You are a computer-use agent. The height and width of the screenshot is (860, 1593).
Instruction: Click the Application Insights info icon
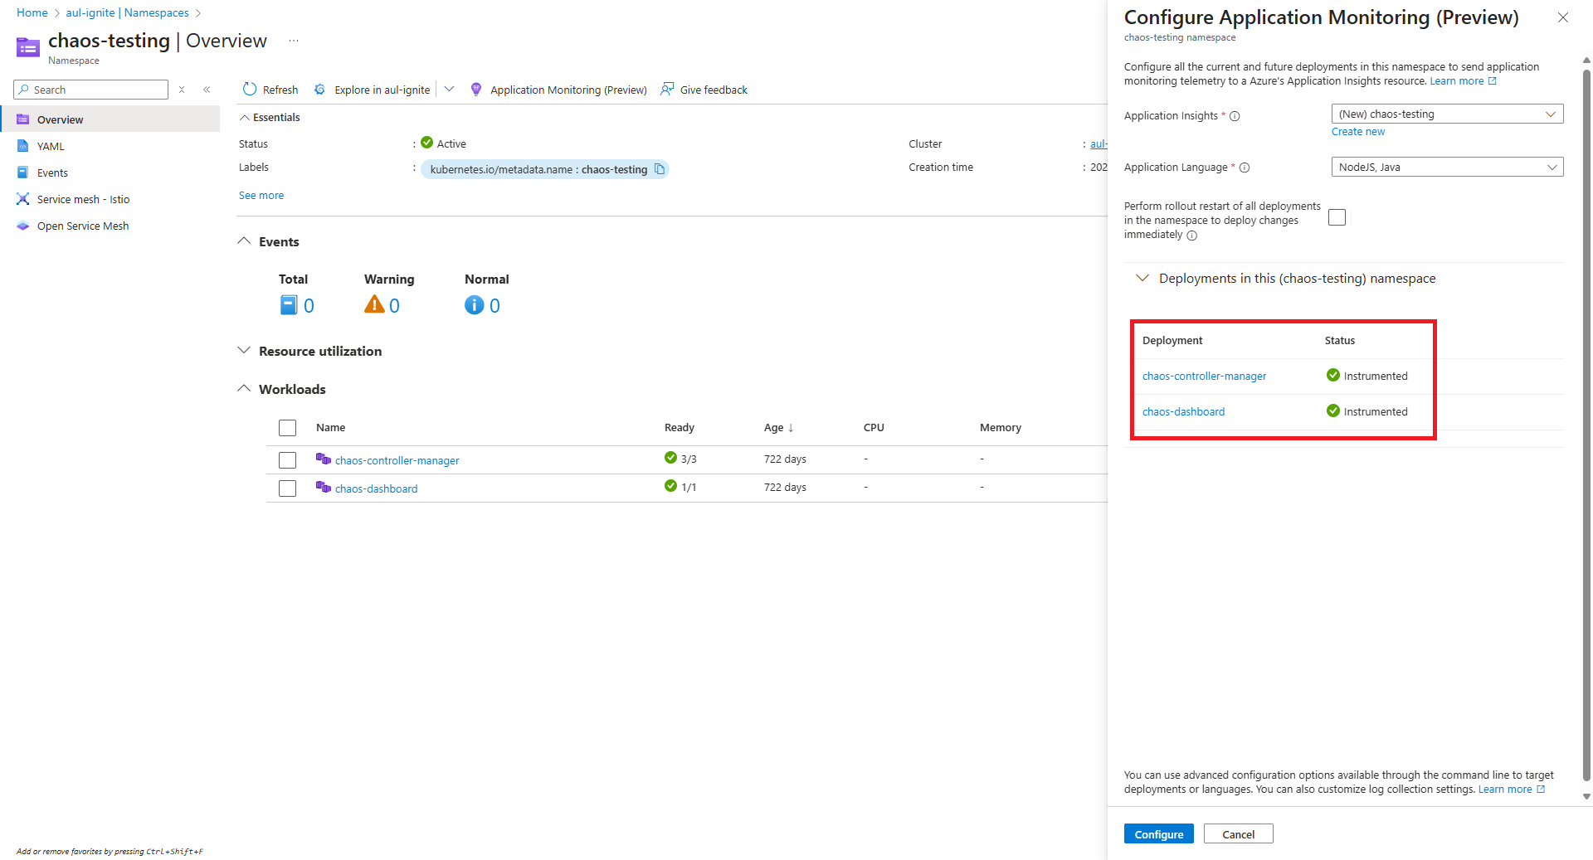(1235, 116)
